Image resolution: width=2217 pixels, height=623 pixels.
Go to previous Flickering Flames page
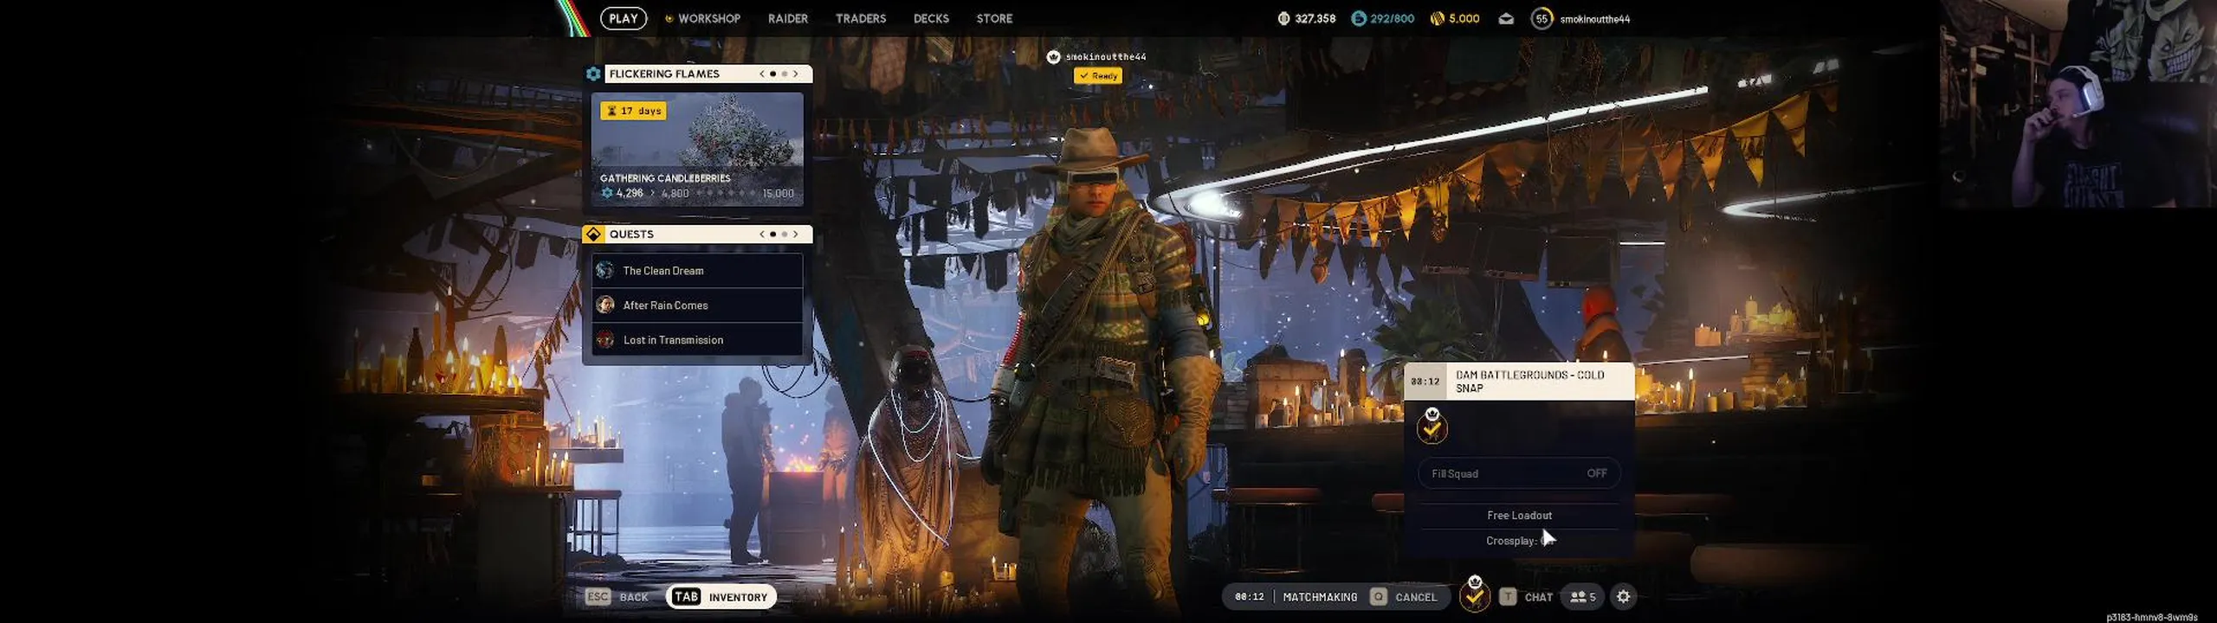coord(762,74)
